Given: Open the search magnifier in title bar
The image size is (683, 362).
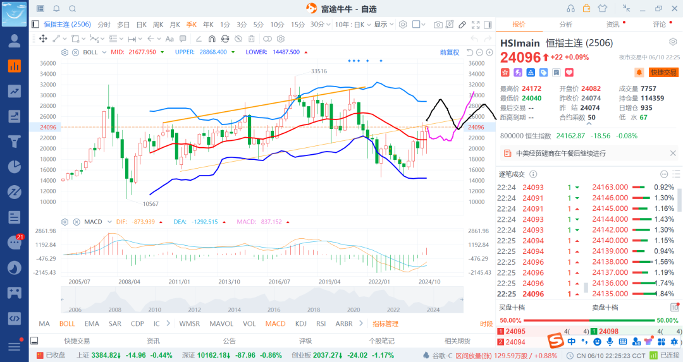Looking at the screenshot, I should (72, 8).
